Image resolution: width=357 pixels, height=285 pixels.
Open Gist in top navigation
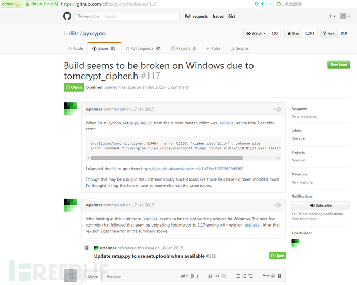232,16
